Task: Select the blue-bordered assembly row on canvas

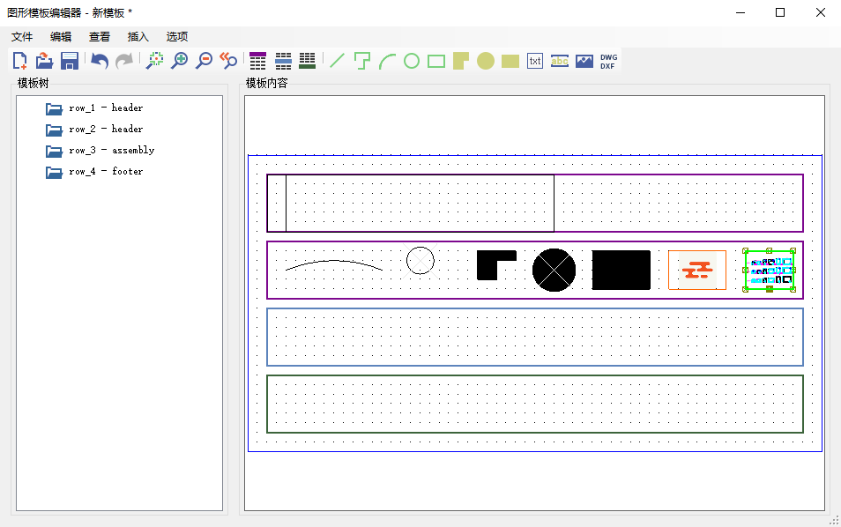Action: pyautogui.click(x=535, y=338)
